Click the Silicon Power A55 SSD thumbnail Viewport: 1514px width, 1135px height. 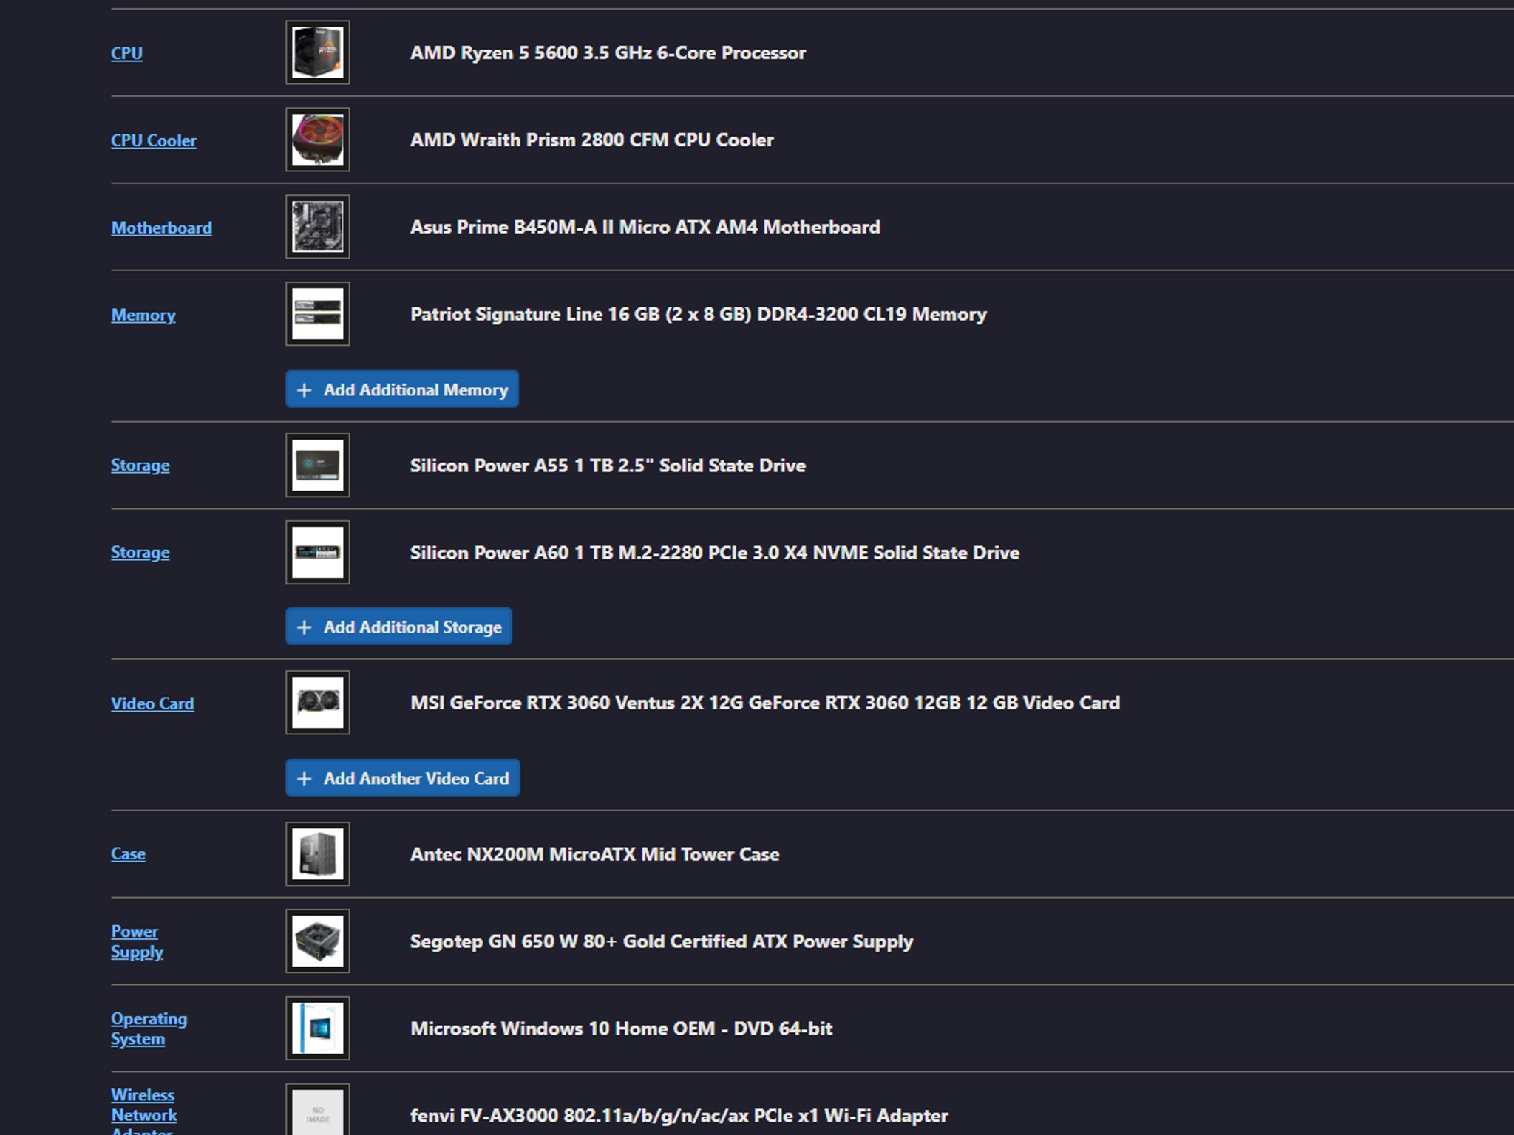(x=318, y=466)
